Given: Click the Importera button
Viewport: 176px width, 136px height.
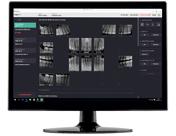Looking at the screenshot, I should coord(144,54).
